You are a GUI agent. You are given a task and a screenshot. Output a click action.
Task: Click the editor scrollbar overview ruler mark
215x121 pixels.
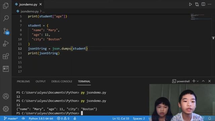(213, 38)
